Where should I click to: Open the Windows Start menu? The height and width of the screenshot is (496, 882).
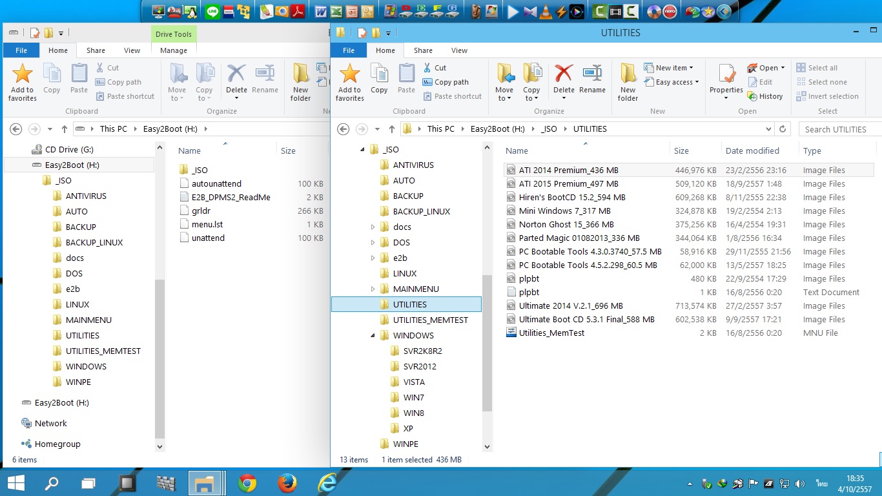point(16,482)
